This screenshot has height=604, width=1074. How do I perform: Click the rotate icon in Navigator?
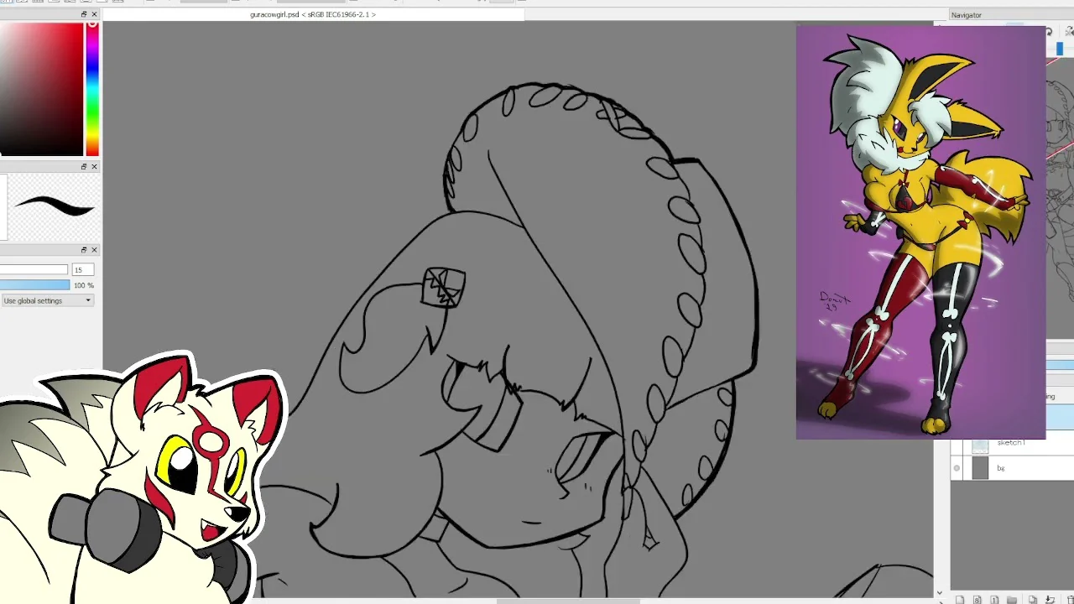click(1050, 32)
